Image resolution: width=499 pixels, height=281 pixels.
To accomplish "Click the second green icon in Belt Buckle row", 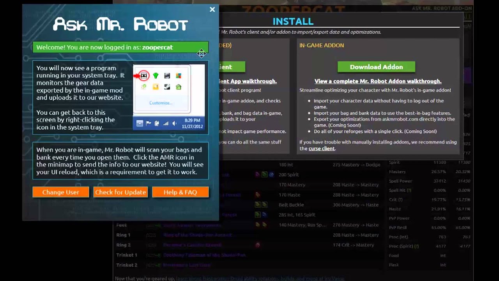I will (264, 205).
